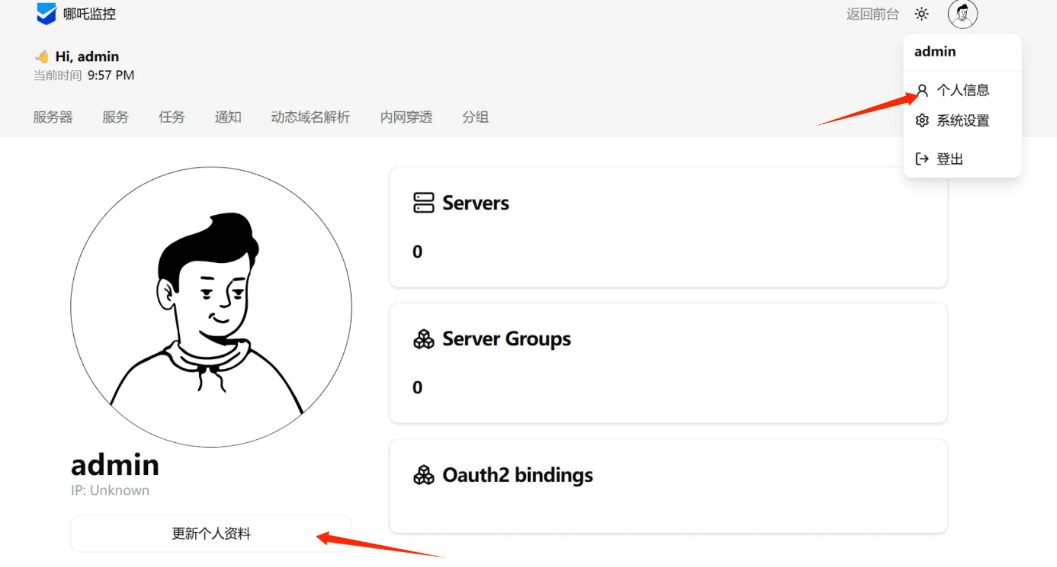Follow the 返回前台 link
The height and width of the screenshot is (567, 1057).
pyautogui.click(x=872, y=14)
